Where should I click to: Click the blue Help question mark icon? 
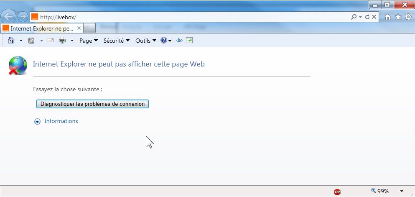164,40
